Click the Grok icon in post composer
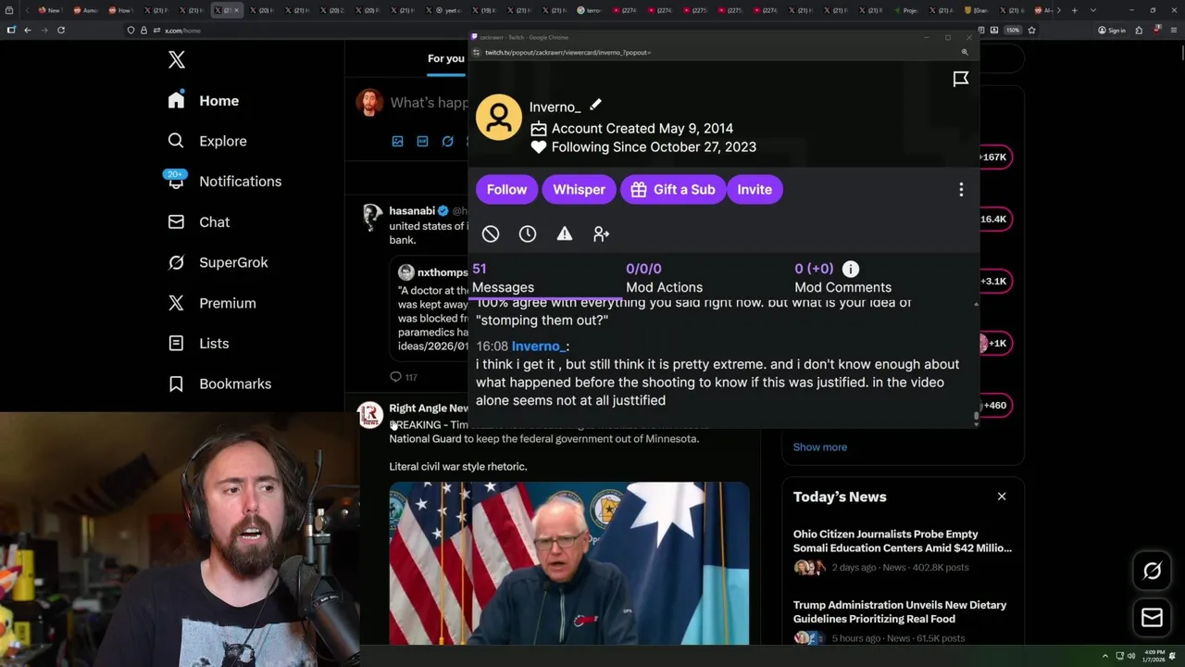Viewport: 1185px width, 667px height. (x=447, y=141)
